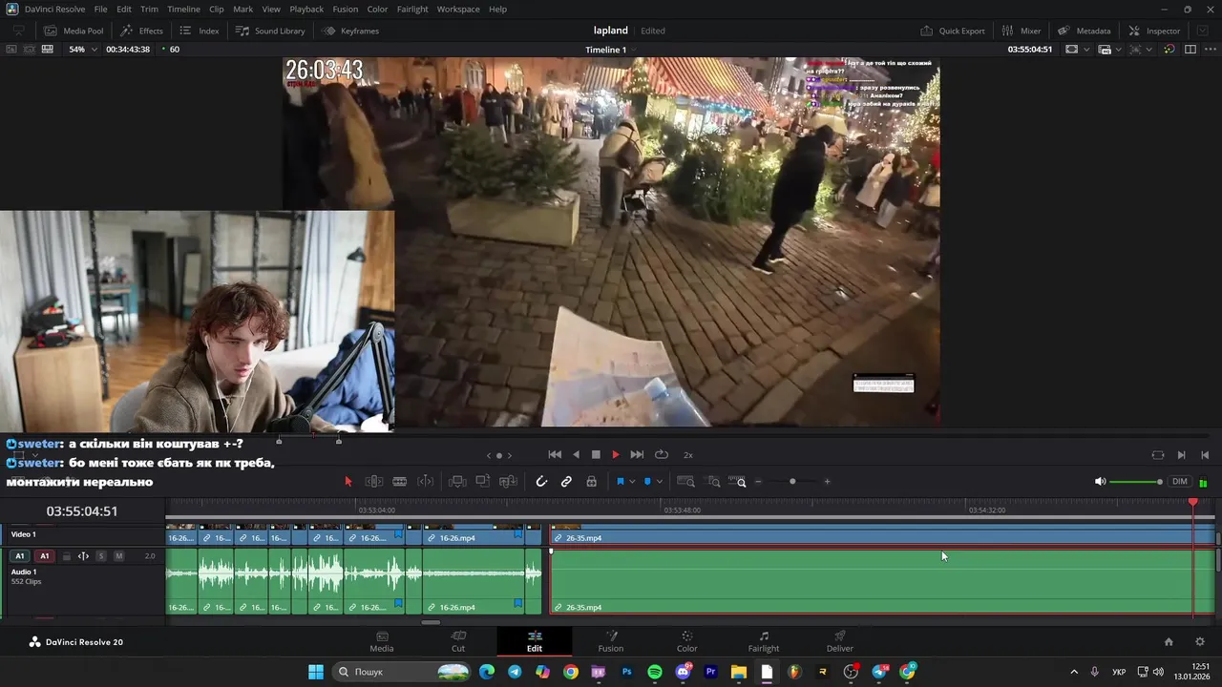Activate the Trim Edit Mode tool
The width and height of the screenshot is (1222, 687).
374,482
